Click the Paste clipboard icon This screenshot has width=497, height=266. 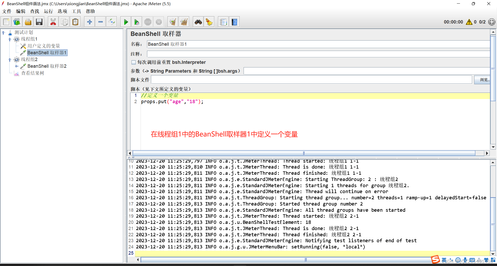pos(75,22)
